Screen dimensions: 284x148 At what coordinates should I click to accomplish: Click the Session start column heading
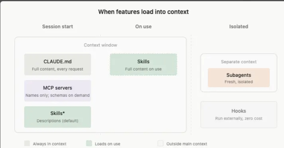click(58, 27)
